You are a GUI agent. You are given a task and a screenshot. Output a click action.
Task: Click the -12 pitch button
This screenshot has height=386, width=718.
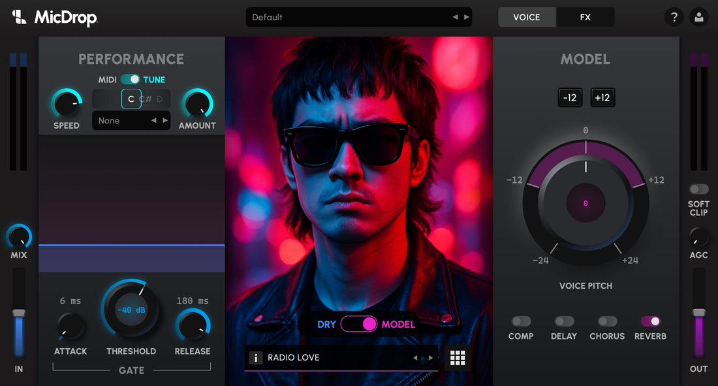click(x=569, y=97)
